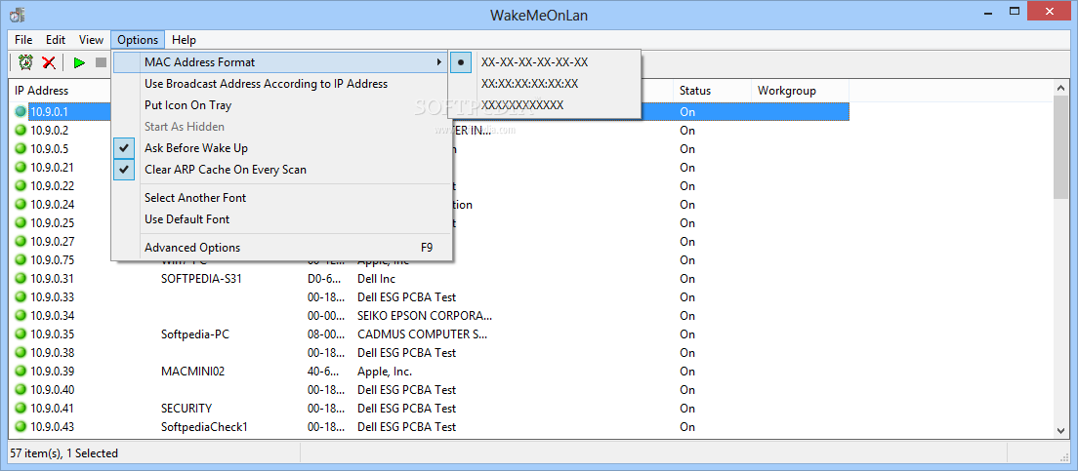1078x471 pixels.
Task: Open the Edit menu
Action: tap(56, 40)
